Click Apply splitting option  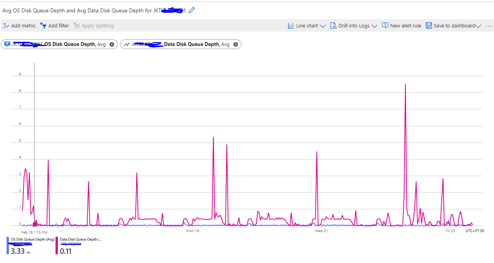[x=94, y=25]
